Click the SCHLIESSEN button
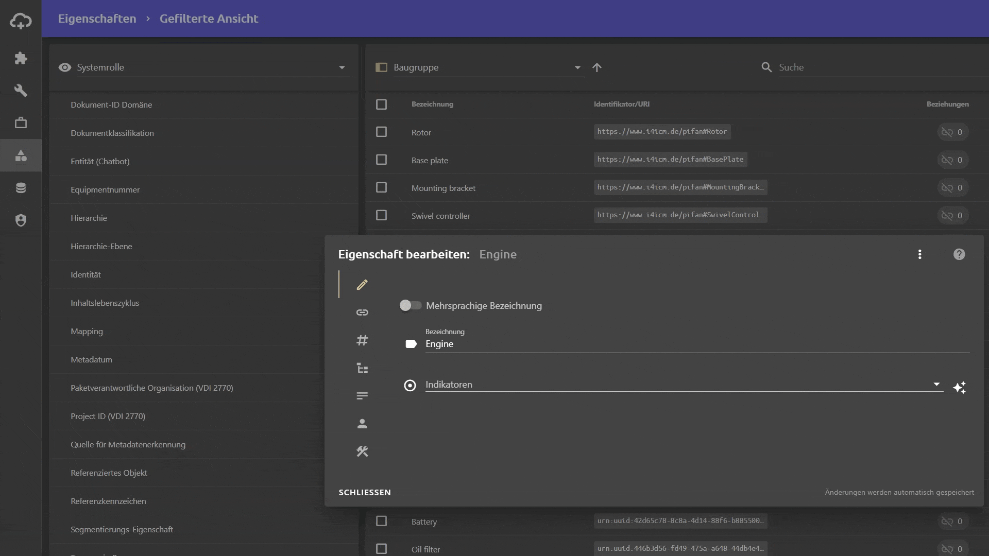Screen dimensions: 989x556 coord(365,492)
